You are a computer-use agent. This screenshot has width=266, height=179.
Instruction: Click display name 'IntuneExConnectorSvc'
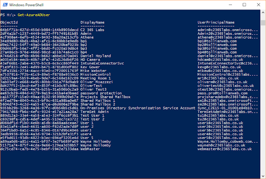[x=102, y=63]
